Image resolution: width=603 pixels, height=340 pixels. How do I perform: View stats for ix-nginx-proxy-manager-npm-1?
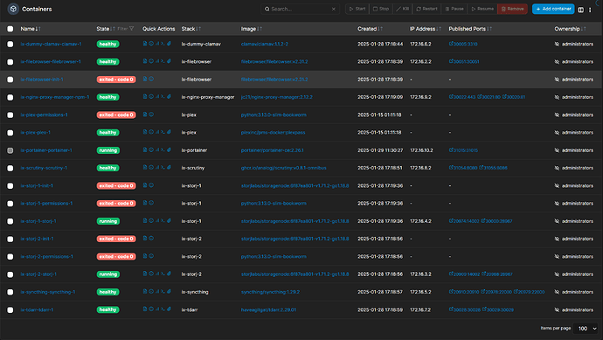pyautogui.click(x=157, y=96)
